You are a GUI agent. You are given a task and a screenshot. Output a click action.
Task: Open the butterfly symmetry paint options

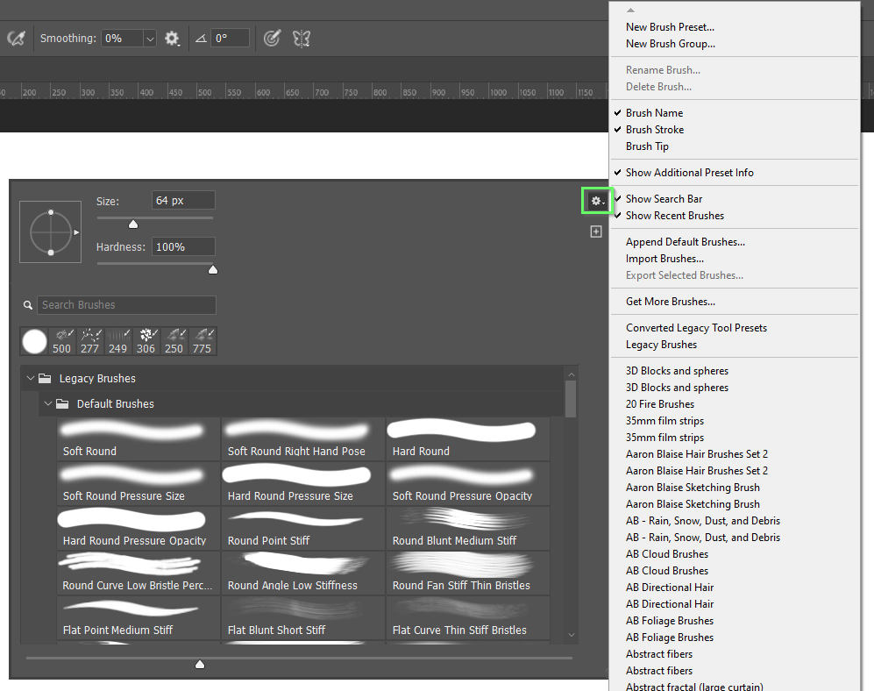point(302,39)
